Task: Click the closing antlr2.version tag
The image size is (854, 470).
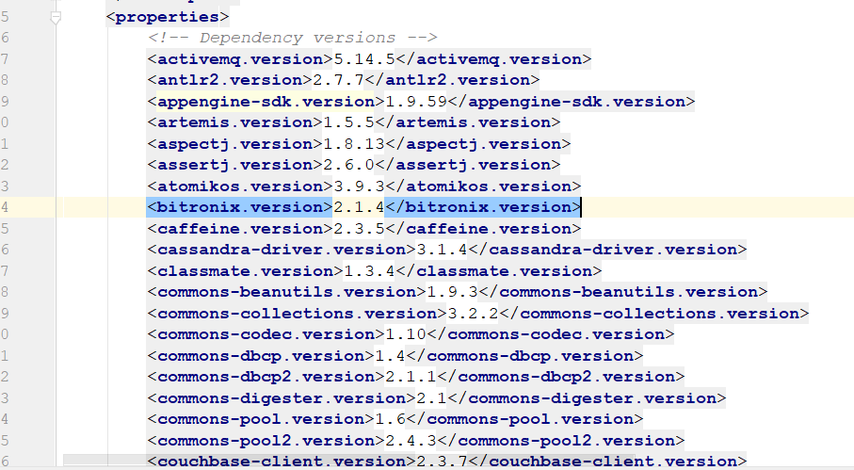Action: [452, 80]
